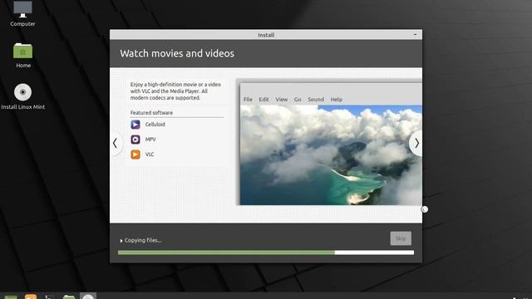Expand the Copying files details triangle

[121, 241]
